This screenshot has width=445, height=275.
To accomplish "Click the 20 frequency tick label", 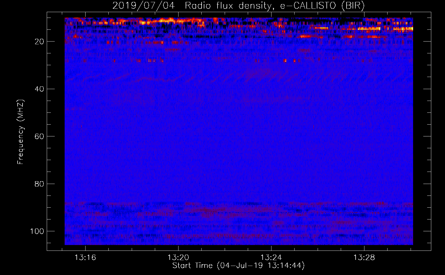I will pyautogui.click(x=39, y=42).
